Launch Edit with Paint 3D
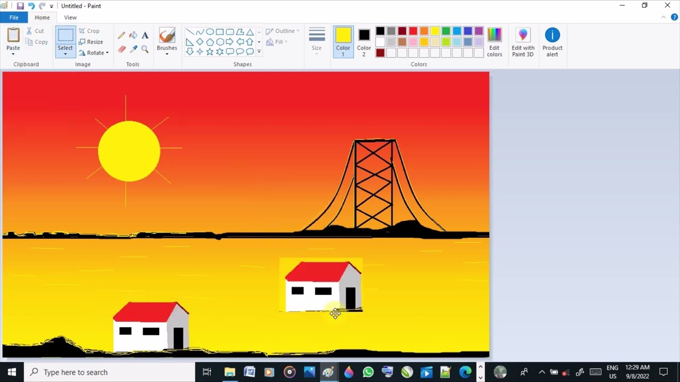This screenshot has height=382, width=680. coord(523,42)
